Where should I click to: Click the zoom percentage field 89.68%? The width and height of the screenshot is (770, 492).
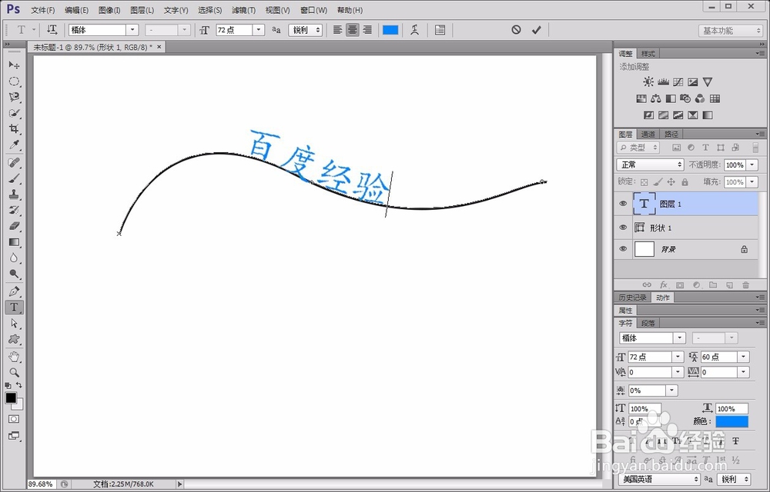pos(40,484)
